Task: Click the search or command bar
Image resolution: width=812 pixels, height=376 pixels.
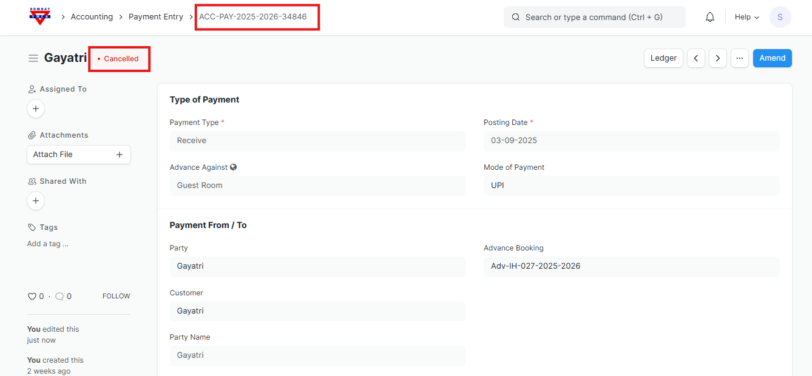Action: (594, 17)
